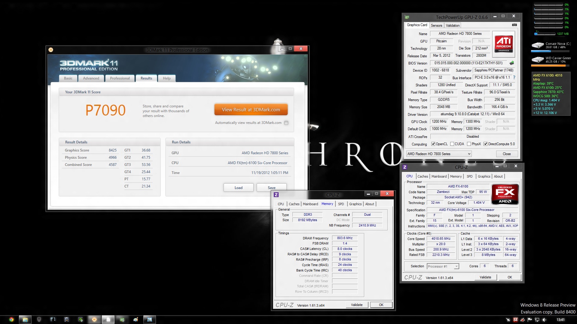Select the SPD tab in the memory CPU-Z window
The image size is (577, 324).
click(x=341, y=204)
